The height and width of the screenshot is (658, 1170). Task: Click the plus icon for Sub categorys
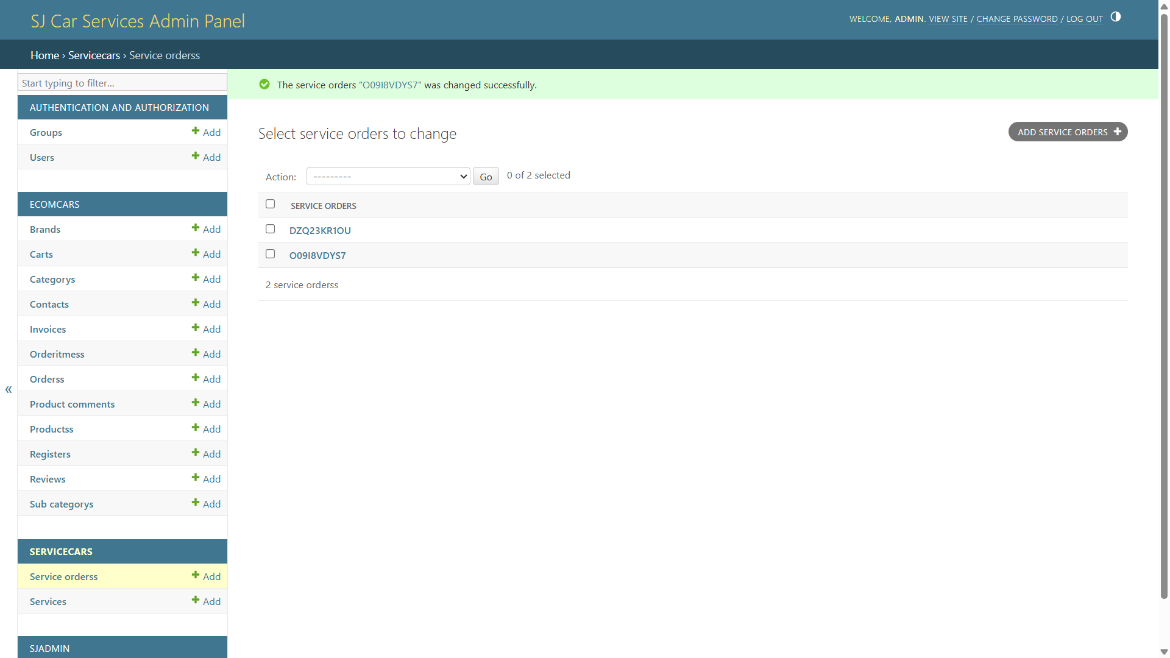click(196, 503)
